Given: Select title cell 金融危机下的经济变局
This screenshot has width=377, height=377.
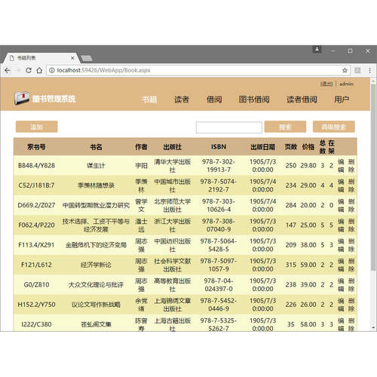Looking at the screenshot, I should point(96,245).
